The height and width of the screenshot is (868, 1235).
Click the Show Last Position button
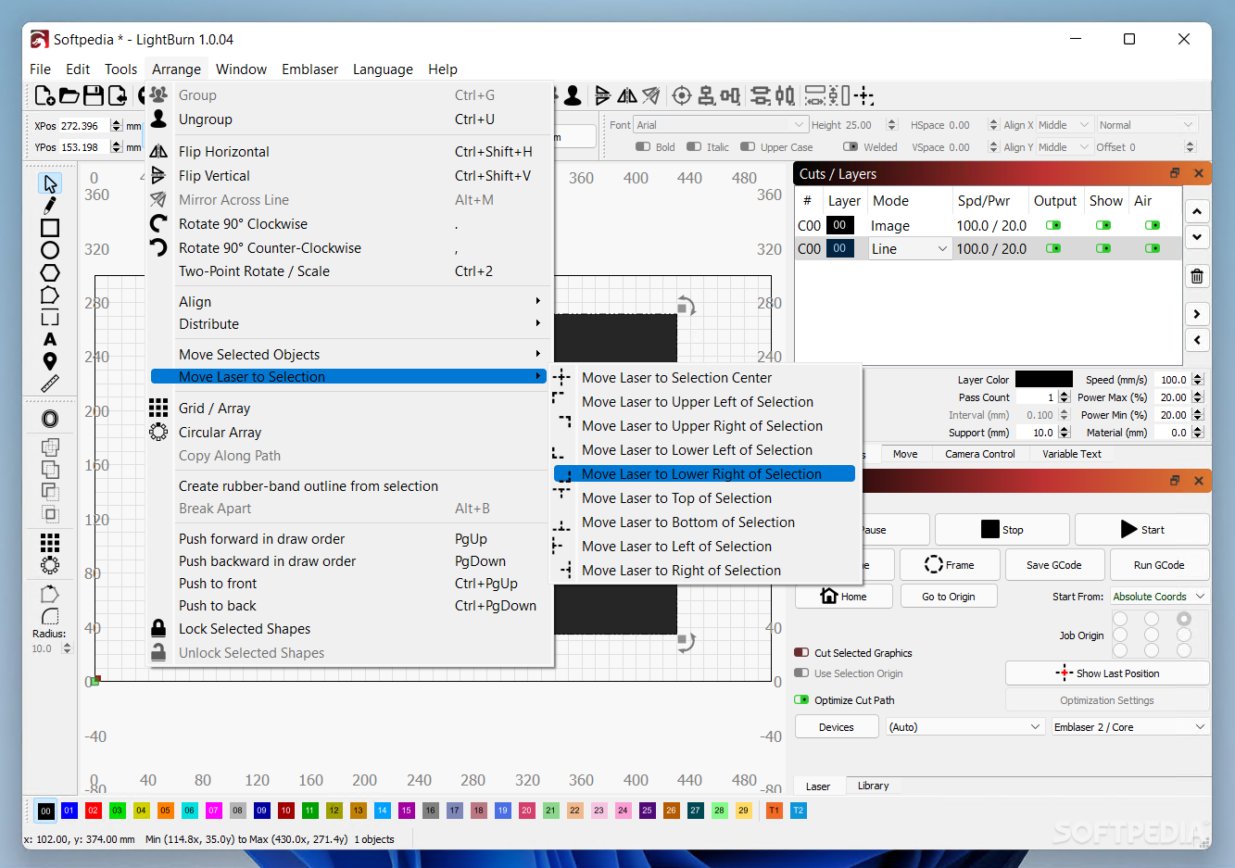[1107, 673]
